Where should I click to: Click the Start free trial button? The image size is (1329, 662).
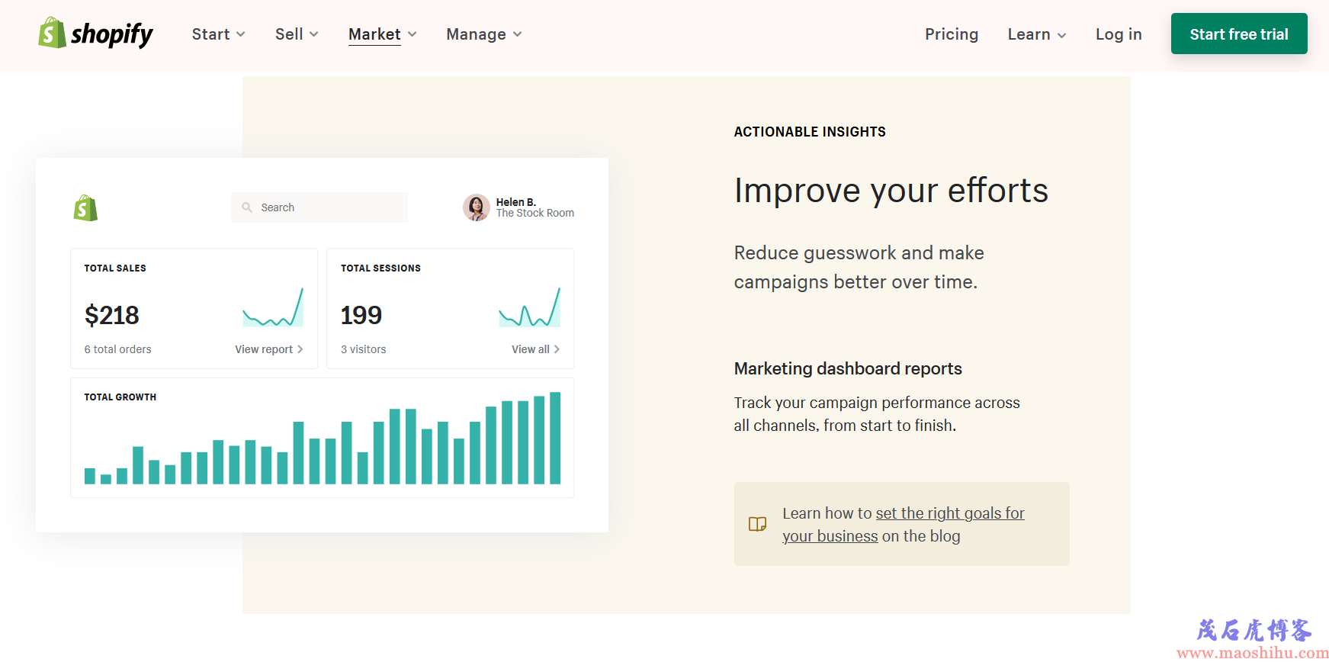pyautogui.click(x=1239, y=34)
